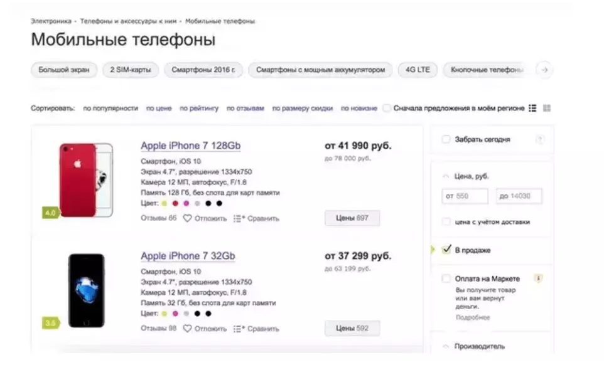Sort by по отзывам
The image size is (604, 365).
(x=245, y=108)
